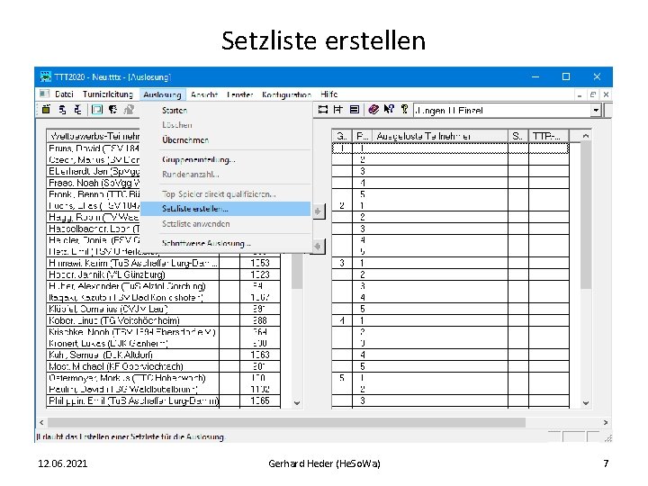Click the list-lines toolbar icon
The width and height of the screenshot is (648, 486).
click(355, 110)
